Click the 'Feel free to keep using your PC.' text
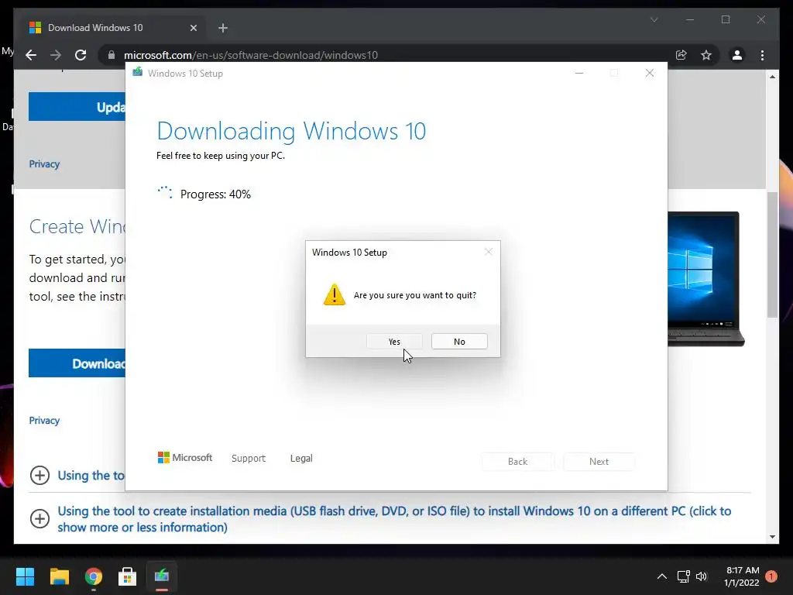Image resolution: width=793 pixels, height=595 pixels. click(x=221, y=156)
